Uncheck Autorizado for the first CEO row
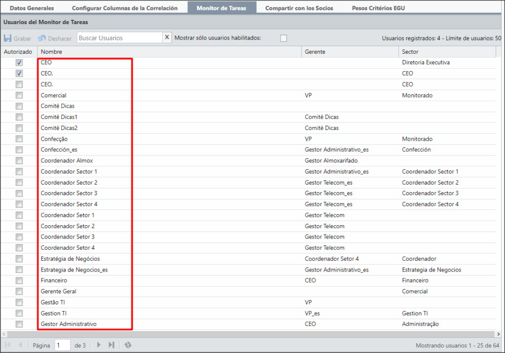 [x=19, y=63]
